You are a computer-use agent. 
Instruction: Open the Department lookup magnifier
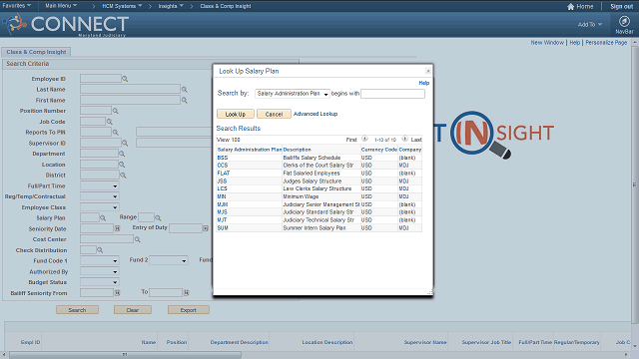pos(122,154)
